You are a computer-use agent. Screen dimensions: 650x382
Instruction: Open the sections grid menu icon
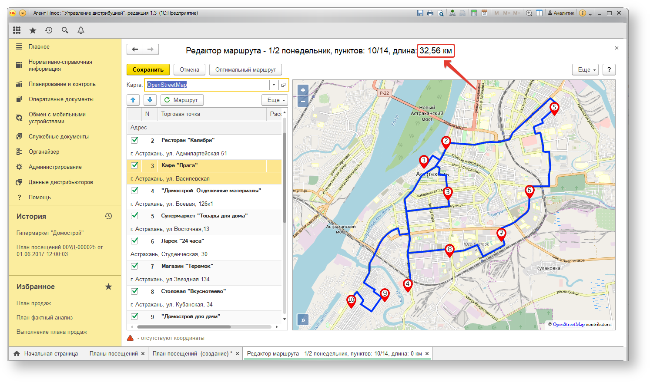click(17, 30)
